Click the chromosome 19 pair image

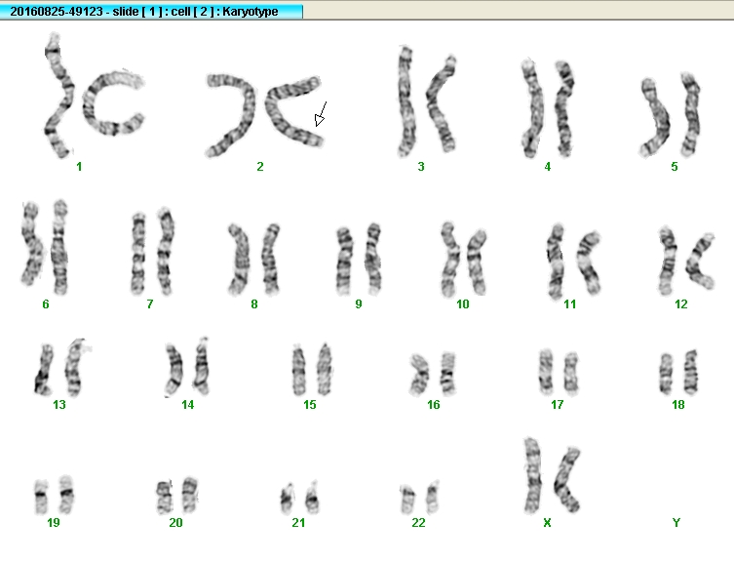click(54, 495)
